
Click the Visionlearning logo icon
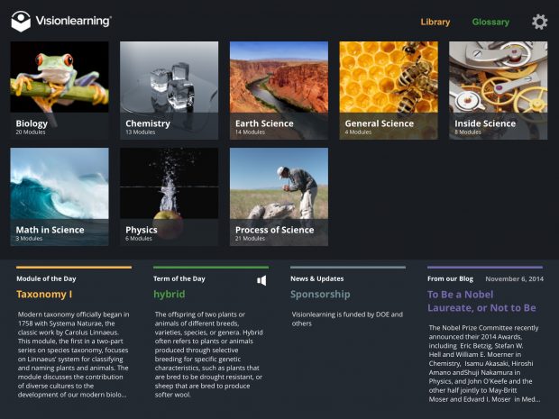pyautogui.click(x=21, y=22)
